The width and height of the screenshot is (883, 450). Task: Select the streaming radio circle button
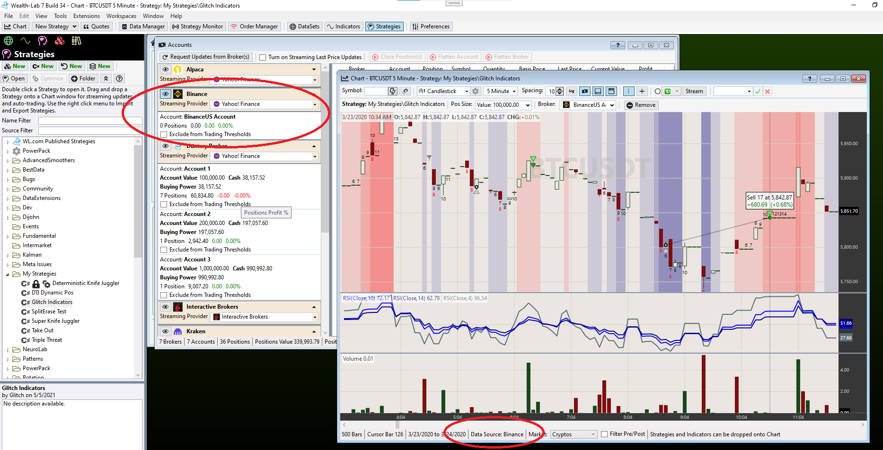pos(657,92)
